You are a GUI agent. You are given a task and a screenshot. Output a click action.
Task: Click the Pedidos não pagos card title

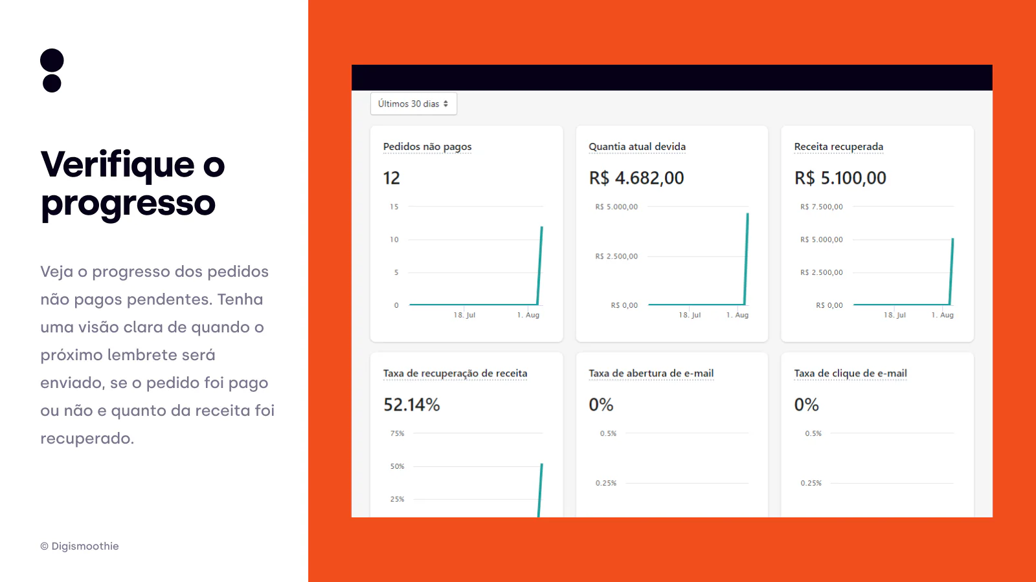pos(427,147)
